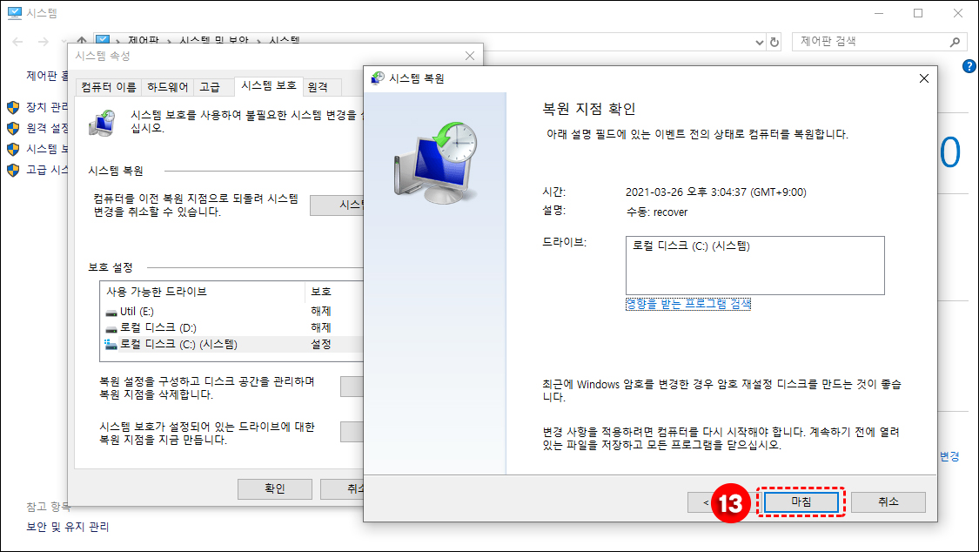
Task: Click the refresh icon beside the address bar
Action: [774, 41]
